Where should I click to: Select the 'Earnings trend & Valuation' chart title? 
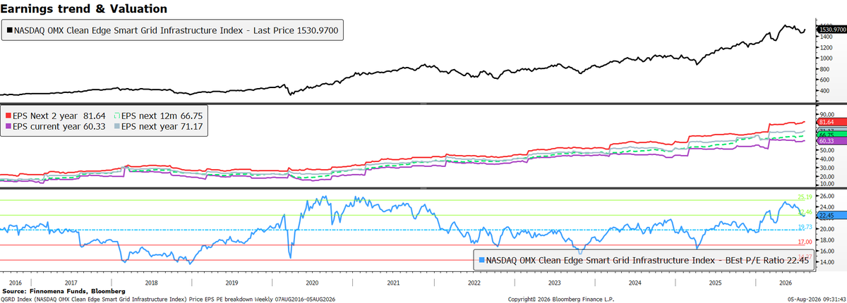84,9
